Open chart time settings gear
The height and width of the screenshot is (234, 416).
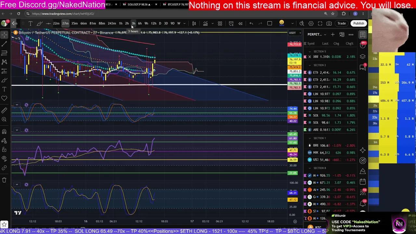(x=295, y=221)
